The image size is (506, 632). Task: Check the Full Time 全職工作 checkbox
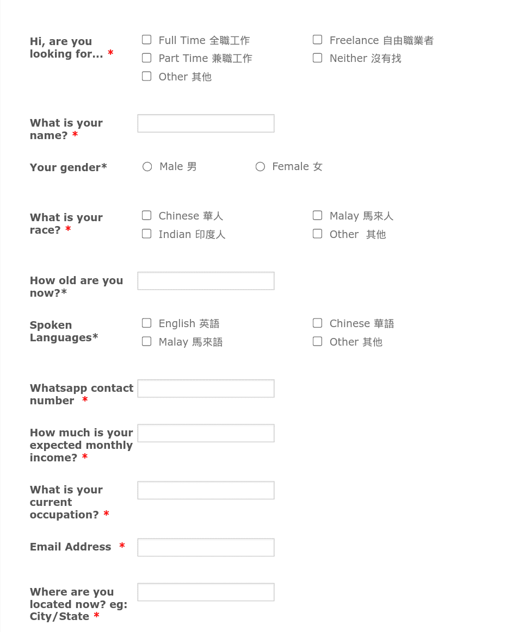[x=146, y=39]
